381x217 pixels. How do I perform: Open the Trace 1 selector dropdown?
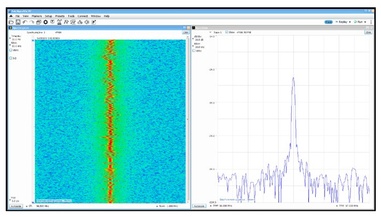click(x=211, y=32)
